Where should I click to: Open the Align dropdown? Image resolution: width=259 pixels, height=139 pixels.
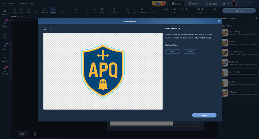(x=135, y=11)
